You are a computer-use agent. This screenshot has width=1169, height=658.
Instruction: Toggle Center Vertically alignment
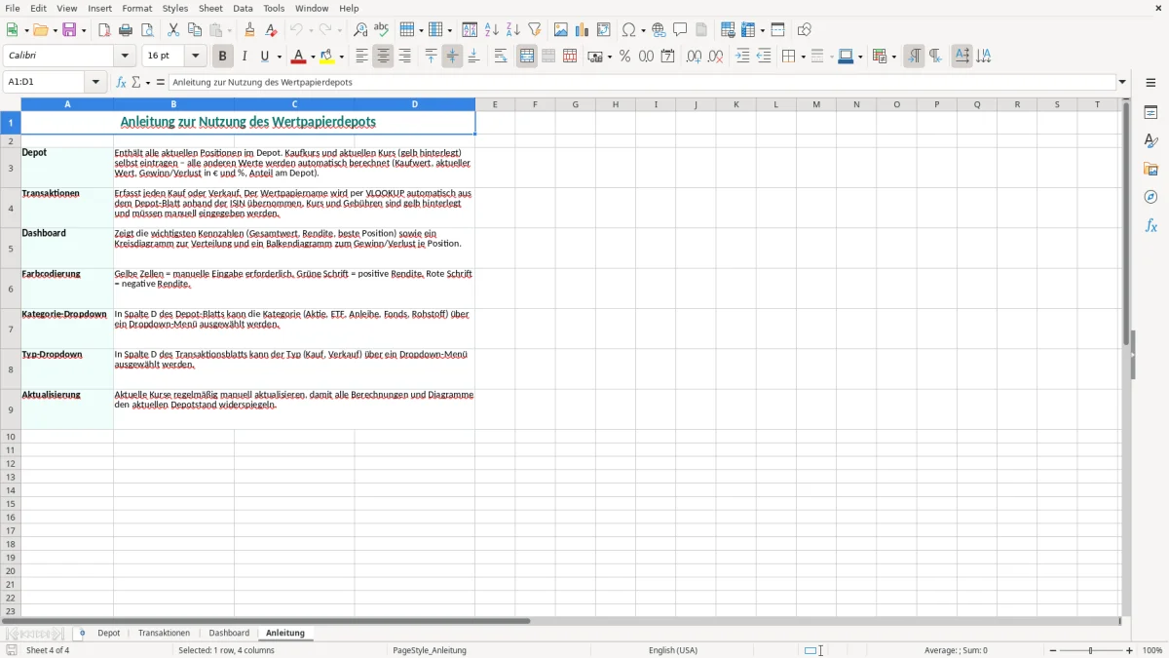pos(452,57)
